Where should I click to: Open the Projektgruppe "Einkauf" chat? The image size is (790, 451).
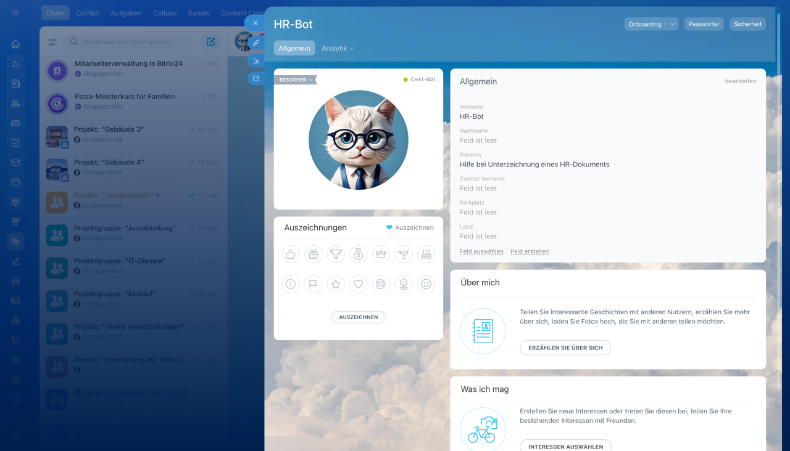pos(133,301)
